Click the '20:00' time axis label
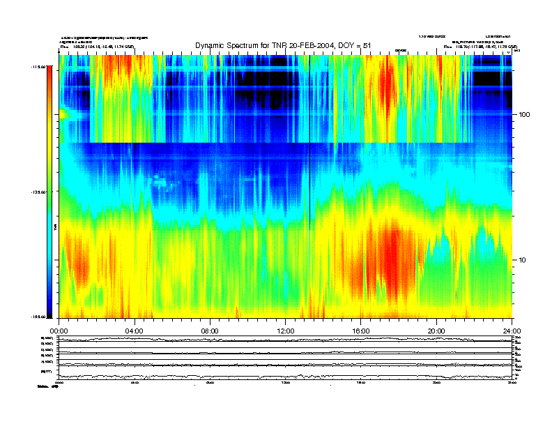The height and width of the screenshot is (426, 552). click(436, 331)
